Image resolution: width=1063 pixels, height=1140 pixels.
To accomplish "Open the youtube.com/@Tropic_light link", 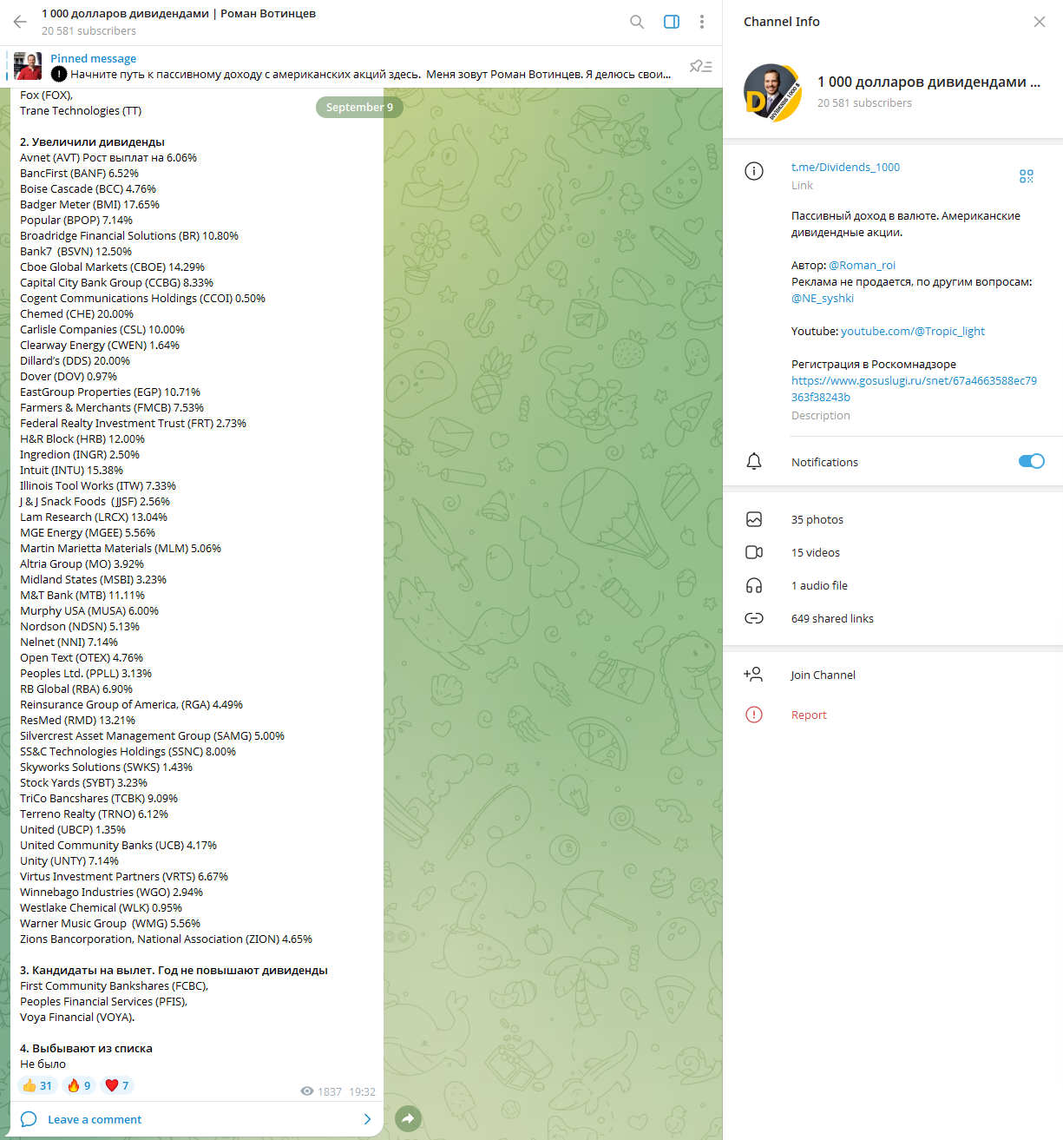I will point(913,331).
